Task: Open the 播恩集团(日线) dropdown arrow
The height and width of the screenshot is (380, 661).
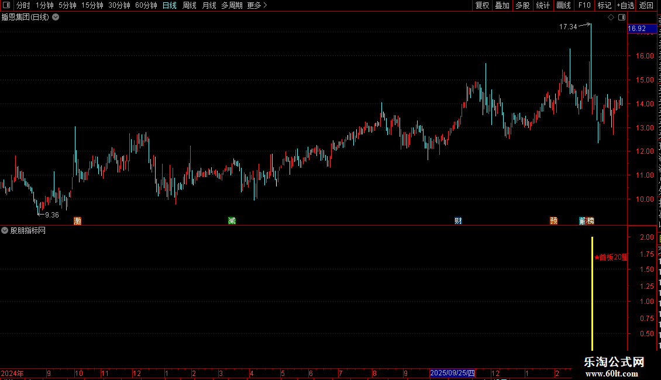Action: pyautogui.click(x=56, y=18)
